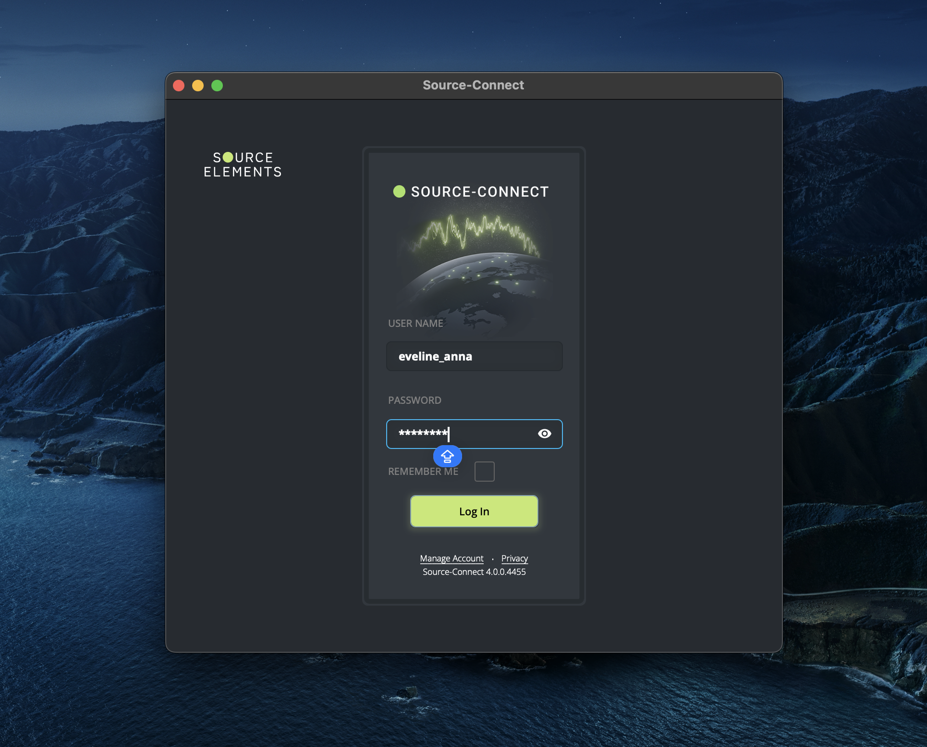Click the Source-Connect window title text
Viewport: 927px width, 747px height.
point(473,85)
